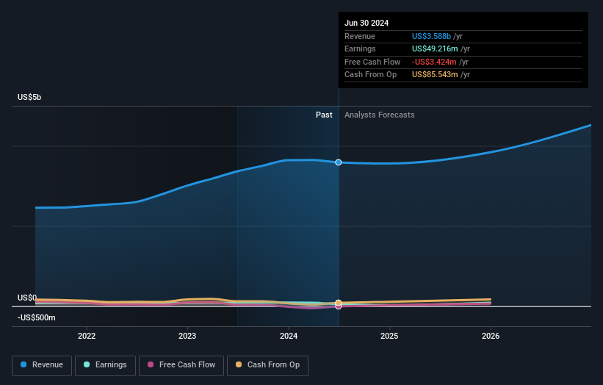
Task: Click the US$49.216m earnings value in tooltip
Action: click(435, 48)
